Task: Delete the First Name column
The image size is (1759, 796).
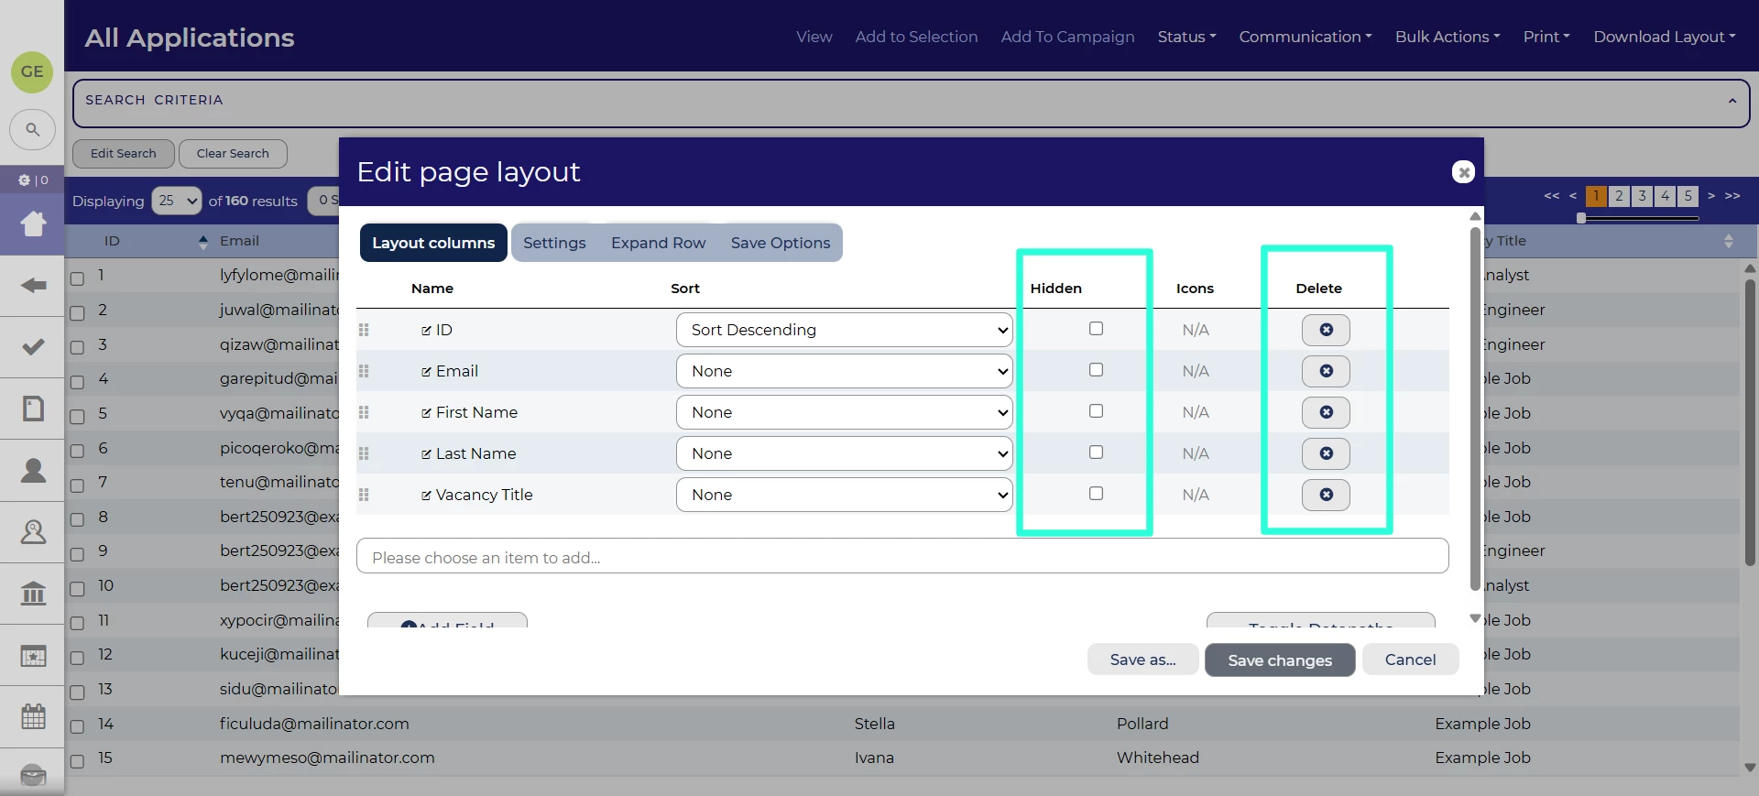Action: coord(1326,412)
